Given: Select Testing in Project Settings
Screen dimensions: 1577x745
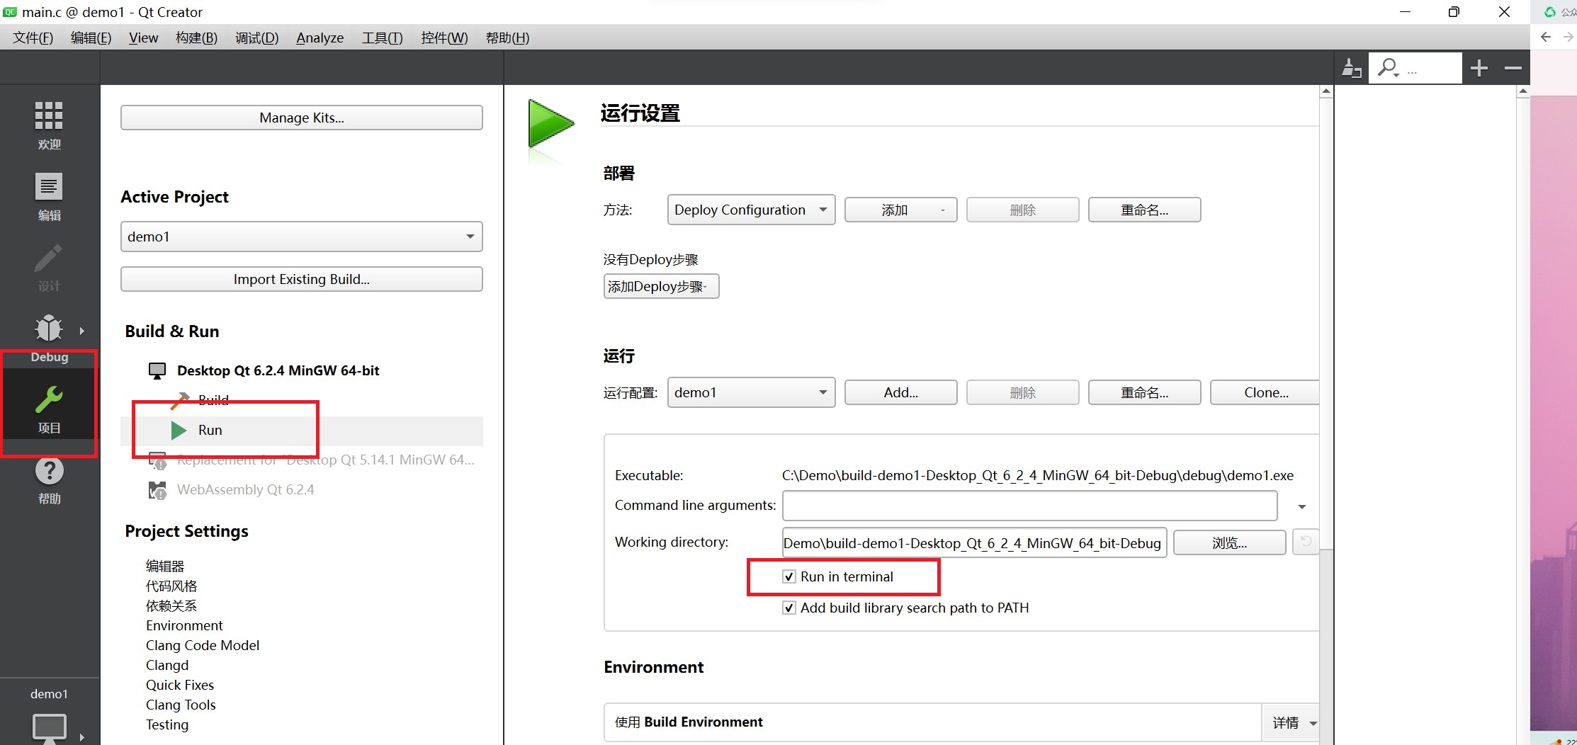Looking at the screenshot, I should 167,724.
